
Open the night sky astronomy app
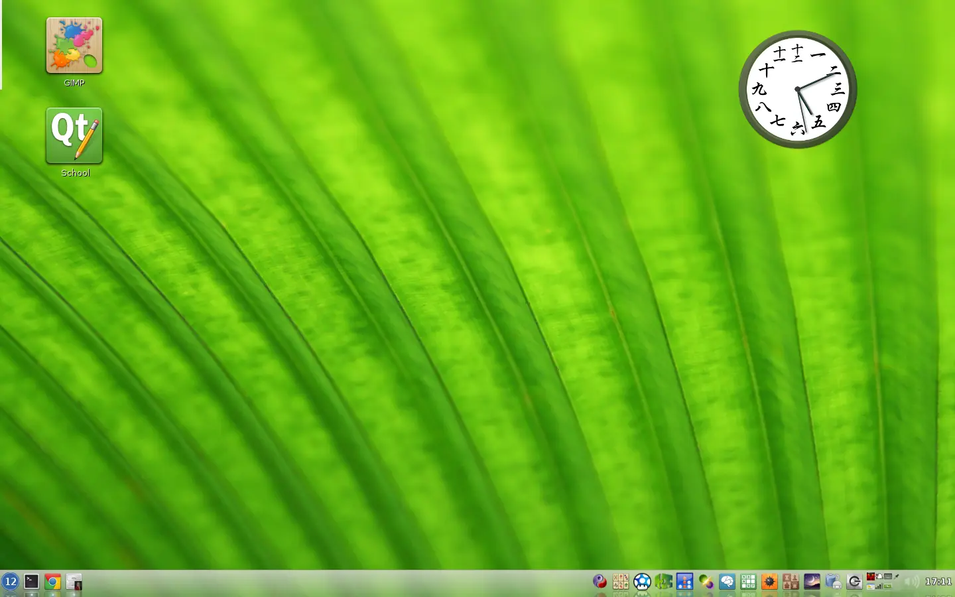coord(812,581)
